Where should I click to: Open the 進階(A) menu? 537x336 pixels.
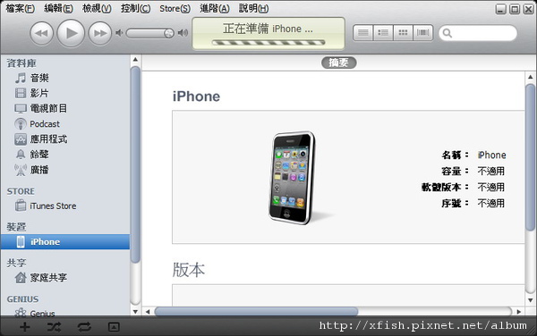215,8
